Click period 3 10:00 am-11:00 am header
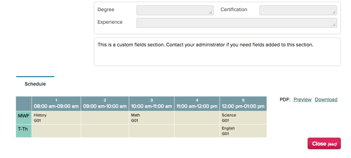The height and width of the screenshot is (158, 351). [151, 104]
